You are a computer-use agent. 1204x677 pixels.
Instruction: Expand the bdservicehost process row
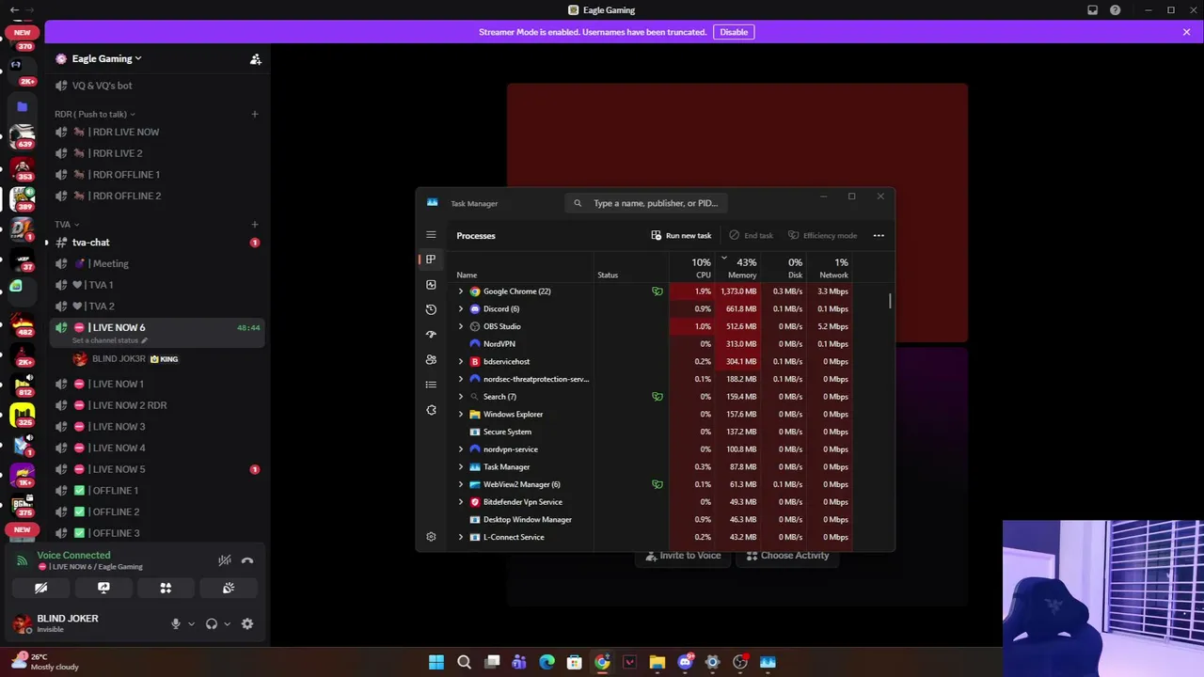[x=461, y=361]
